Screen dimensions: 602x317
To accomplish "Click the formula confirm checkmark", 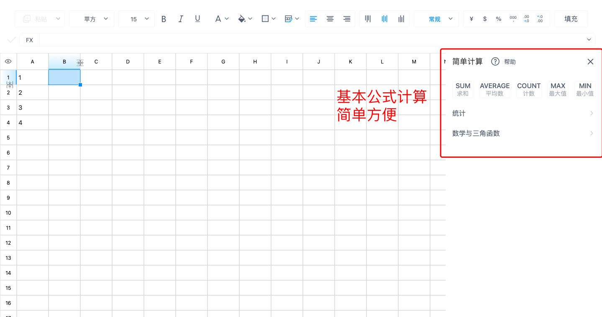I will (x=12, y=40).
